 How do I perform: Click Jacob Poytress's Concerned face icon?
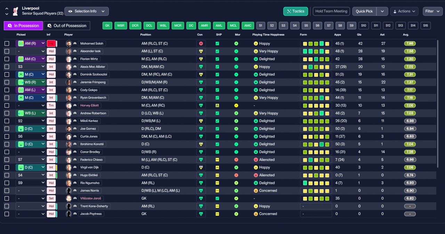(256, 214)
